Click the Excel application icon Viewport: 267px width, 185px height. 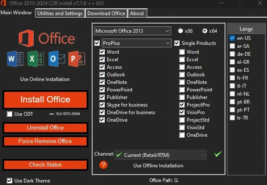[x=36, y=59]
